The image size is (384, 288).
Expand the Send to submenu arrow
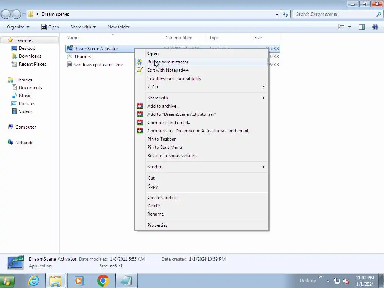(x=264, y=167)
